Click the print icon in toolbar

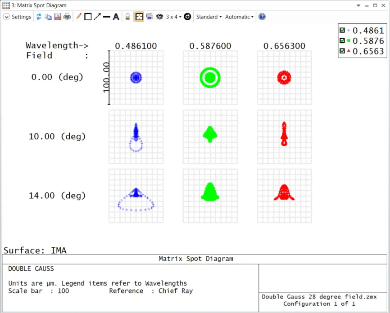tap(67, 17)
